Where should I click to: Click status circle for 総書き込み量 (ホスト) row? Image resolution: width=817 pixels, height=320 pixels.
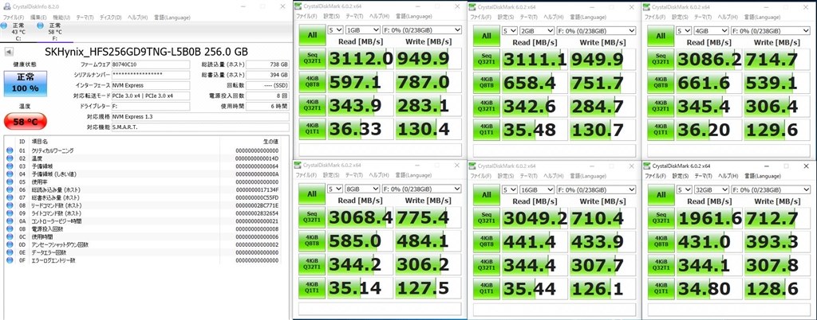(x=10, y=197)
